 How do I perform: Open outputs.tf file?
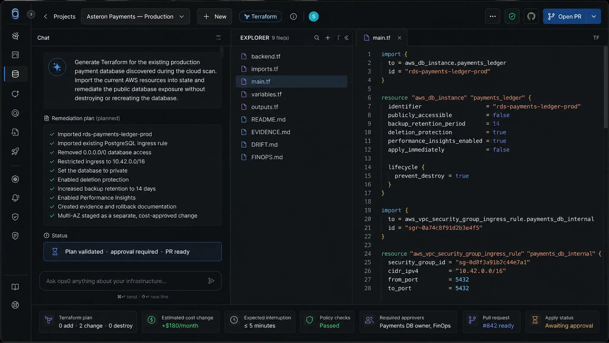(291, 107)
